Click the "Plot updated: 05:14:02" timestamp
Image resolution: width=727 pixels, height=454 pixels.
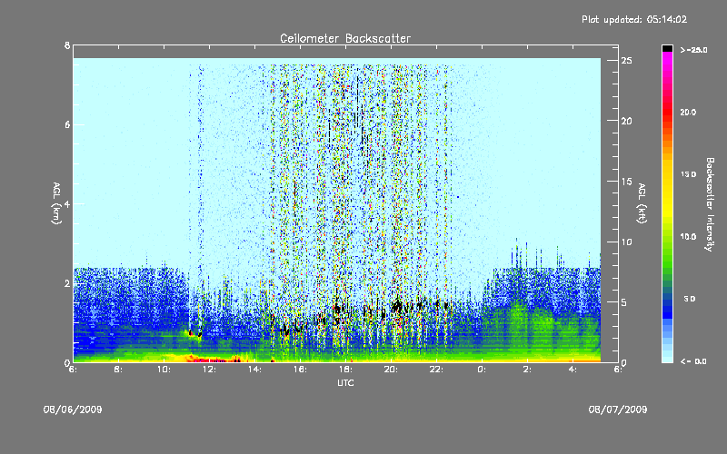pyautogui.click(x=634, y=19)
